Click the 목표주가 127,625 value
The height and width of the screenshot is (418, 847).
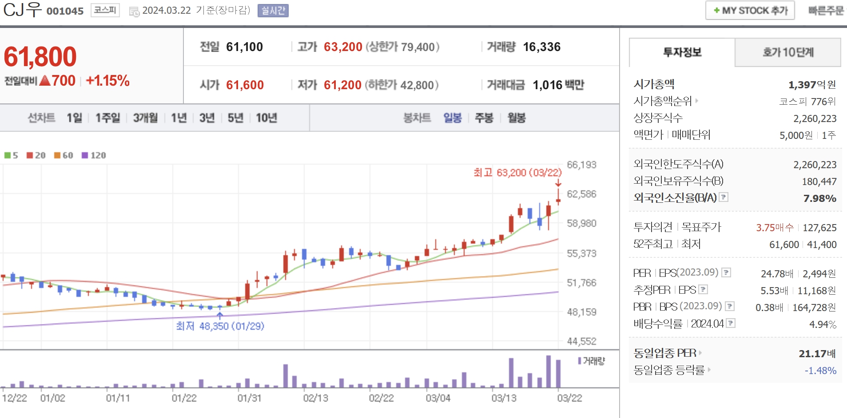(819, 228)
